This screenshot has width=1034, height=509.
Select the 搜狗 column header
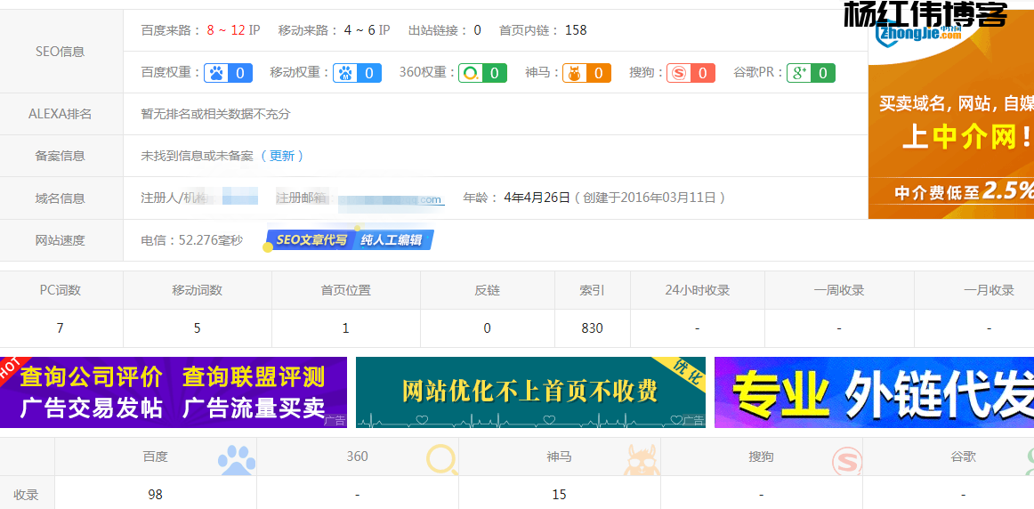tap(761, 456)
